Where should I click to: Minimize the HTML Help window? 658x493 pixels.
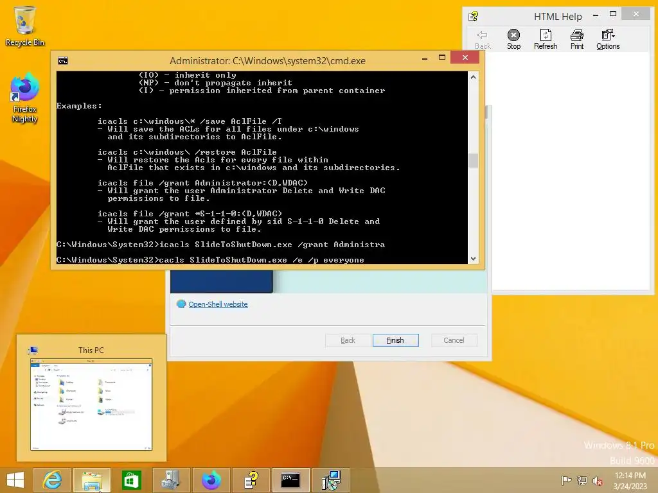596,15
